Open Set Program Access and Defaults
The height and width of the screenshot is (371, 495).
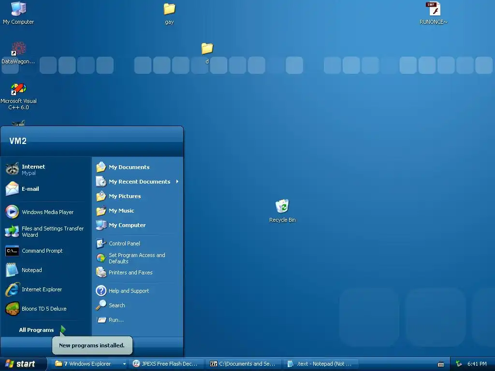tap(138, 258)
